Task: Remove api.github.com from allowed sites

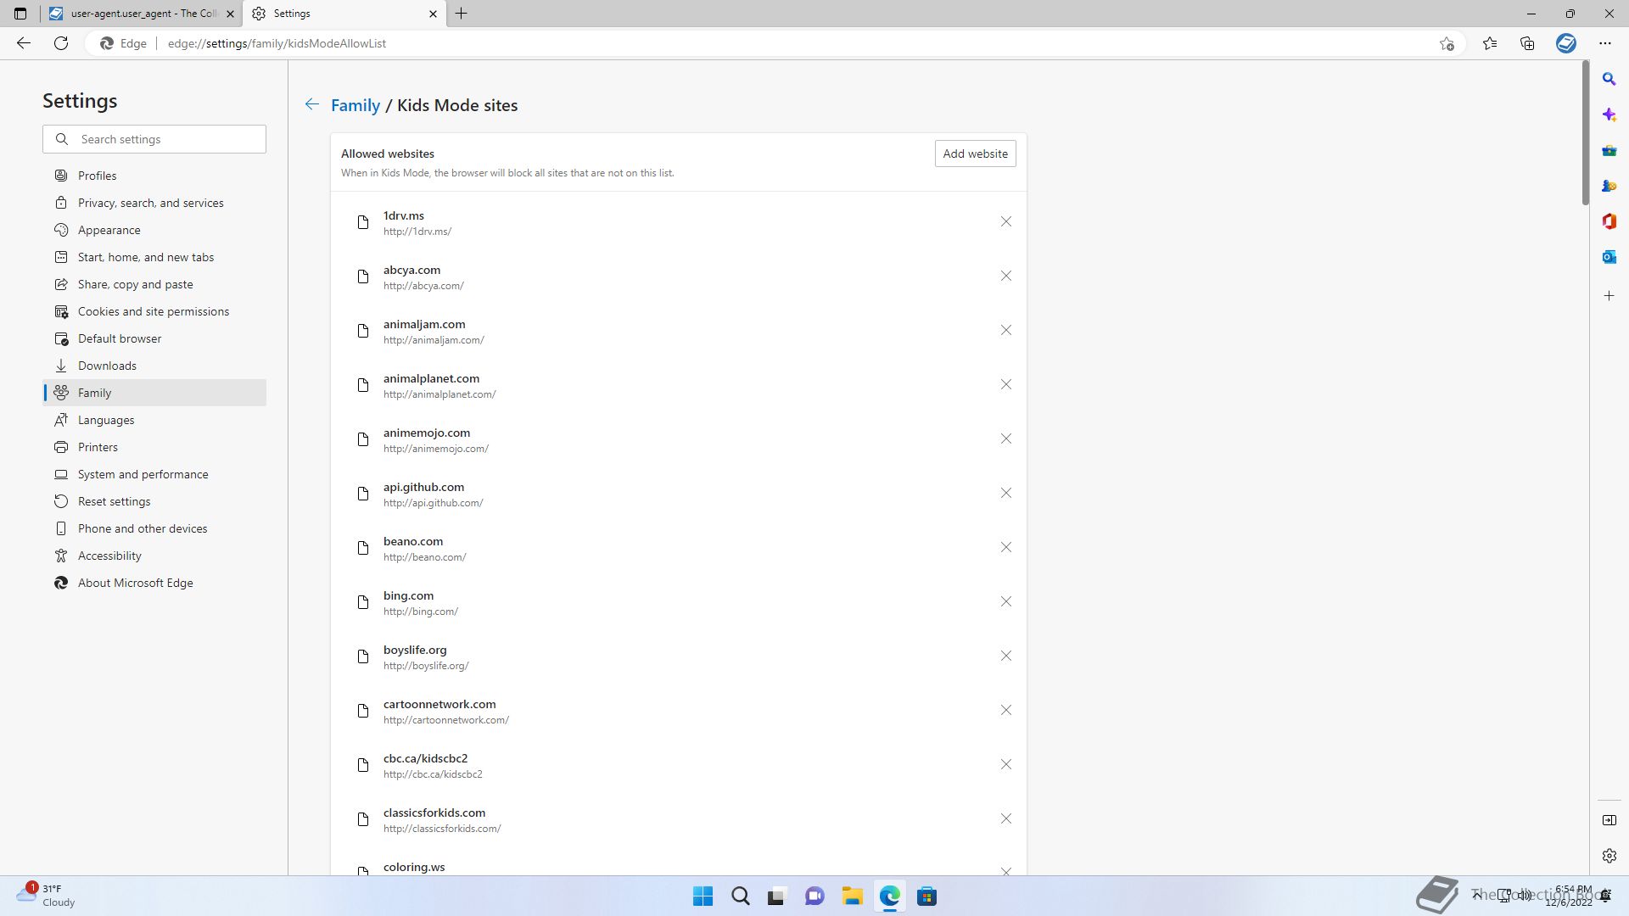Action: (1005, 493)
